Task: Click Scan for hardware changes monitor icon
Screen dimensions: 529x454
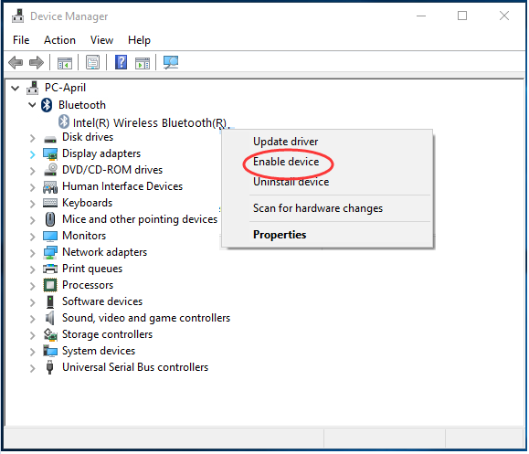Action: click(x=171, y=62)
